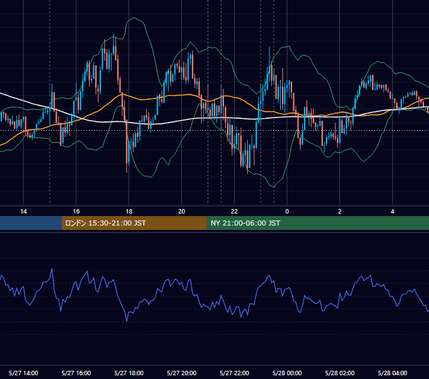The image size is (429, 379).
Task: Click the 4 hour axis label
Action: point(392,212)
